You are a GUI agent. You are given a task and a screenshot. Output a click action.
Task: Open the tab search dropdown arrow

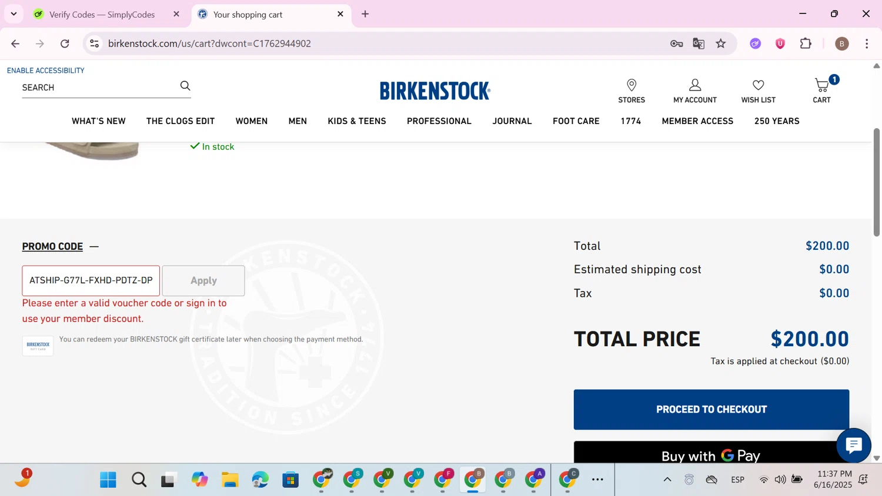[14, 14]
